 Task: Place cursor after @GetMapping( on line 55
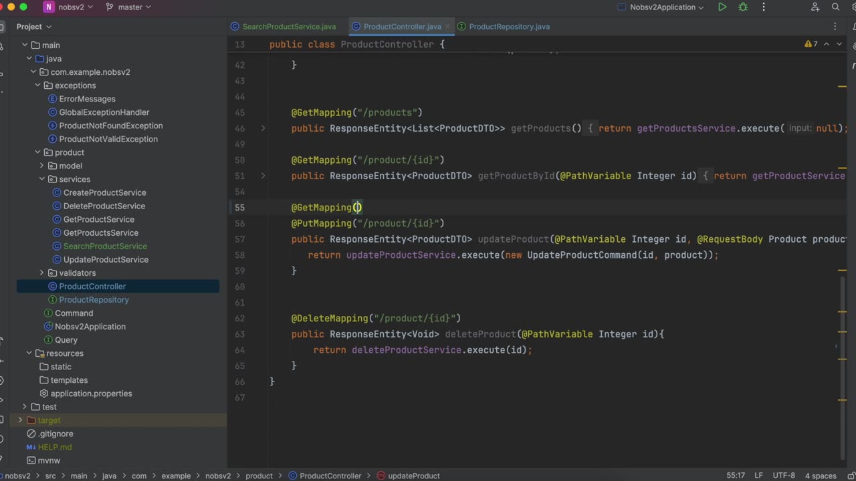(358, 207)
